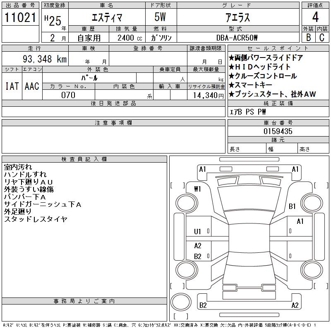Click the inspector note スタッドレスタイヤ
Image resolution: width=331 pixels, height=331 pixels.
click(x=36, y=219)
